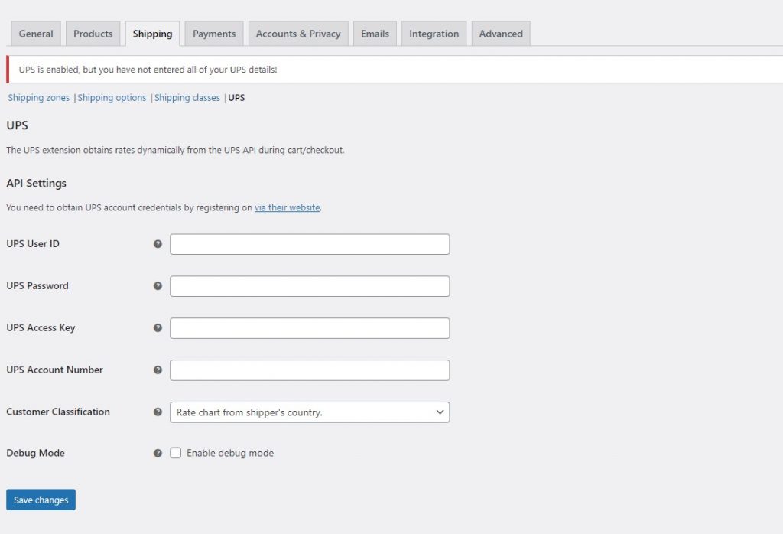783x534 pixels.
Task: Open the Customer Classification dropdown
Action: coord(310,412)
